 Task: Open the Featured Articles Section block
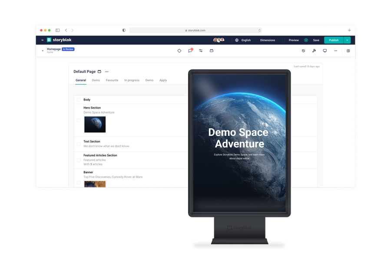pos(100,155)
